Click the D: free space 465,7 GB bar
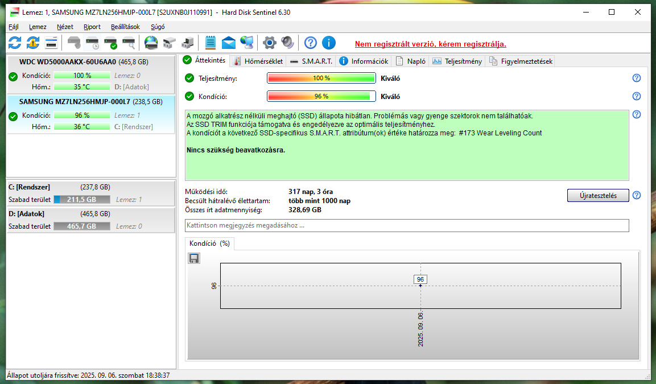The image size is (656, 384). coord(82,226)
